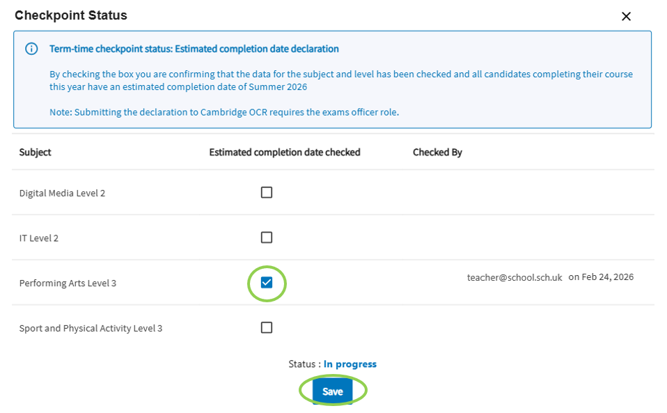This screenshot has width=667, height=413.
Task: Click the Subject column header
Action: coord(36,152)
